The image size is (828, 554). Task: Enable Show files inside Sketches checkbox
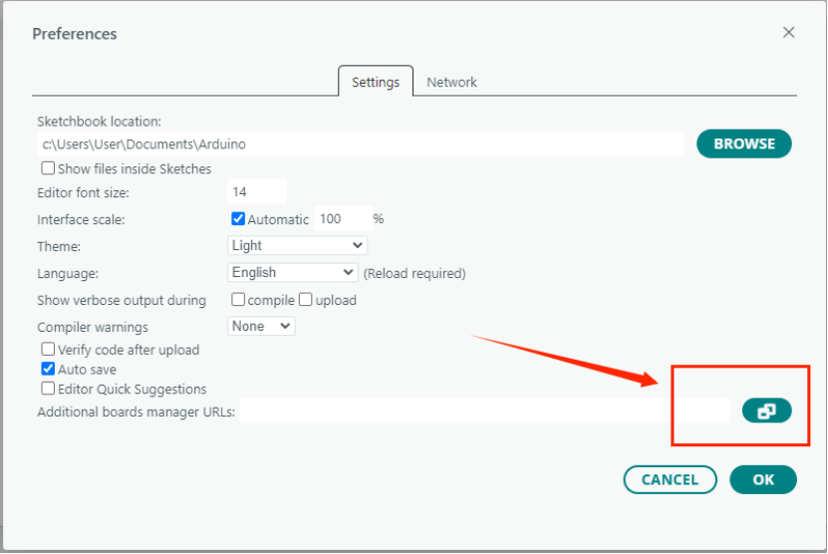coord(48,168)
